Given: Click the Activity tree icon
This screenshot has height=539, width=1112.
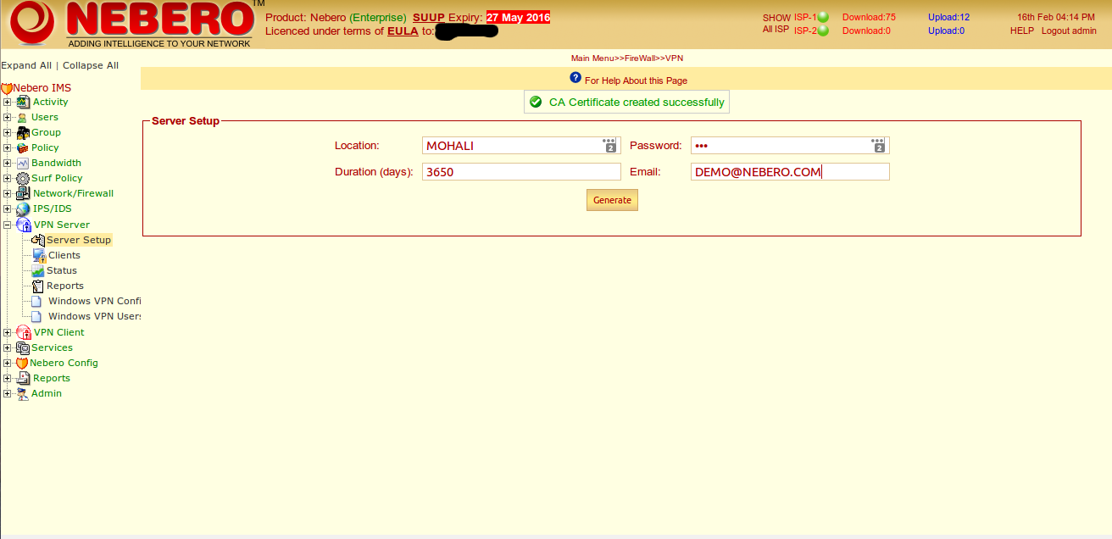Looking at the screenshot, I should [23, 102].
